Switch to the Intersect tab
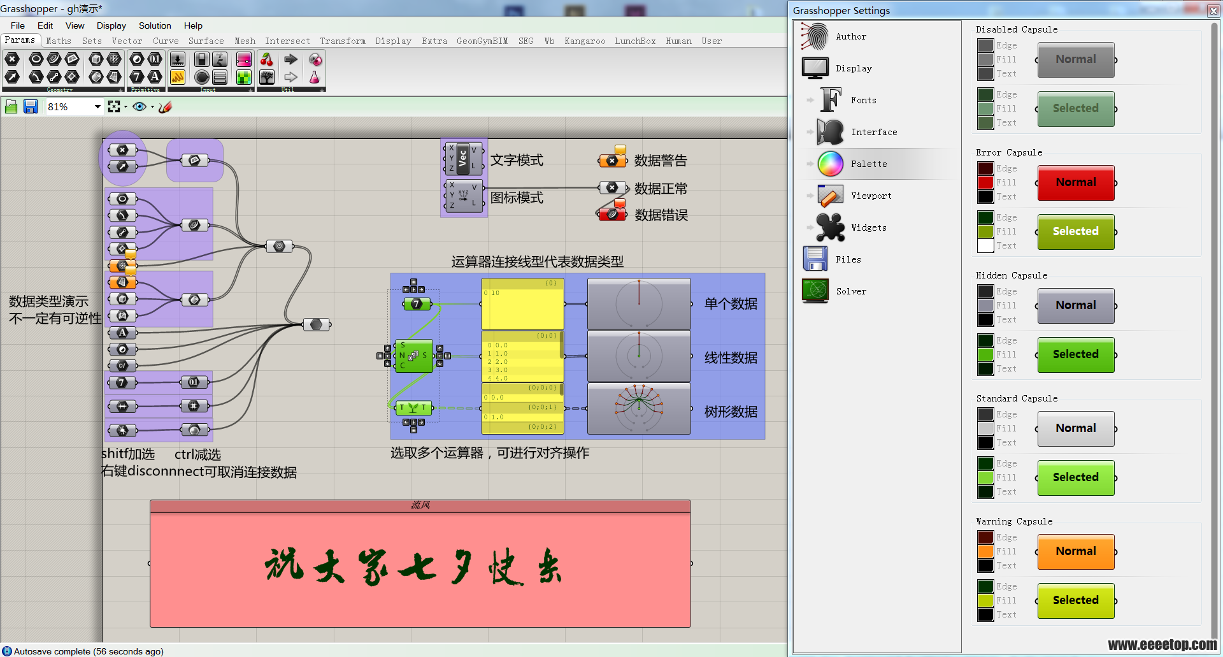 point(287,41)
